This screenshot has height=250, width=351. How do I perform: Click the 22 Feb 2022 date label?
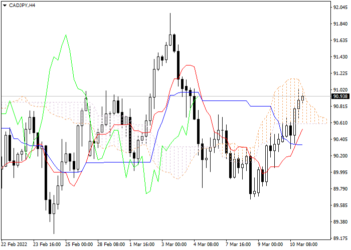[x=14, y=244]
